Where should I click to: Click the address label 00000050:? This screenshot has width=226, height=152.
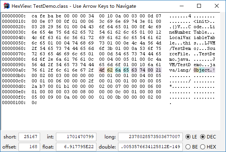pyautogui.click(x=14, y=43)
